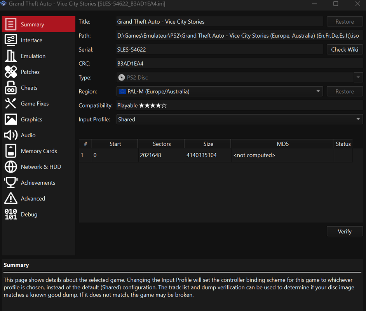Click the Verify button
Viewport: 366px width, 311px height.
pos(345,231)
